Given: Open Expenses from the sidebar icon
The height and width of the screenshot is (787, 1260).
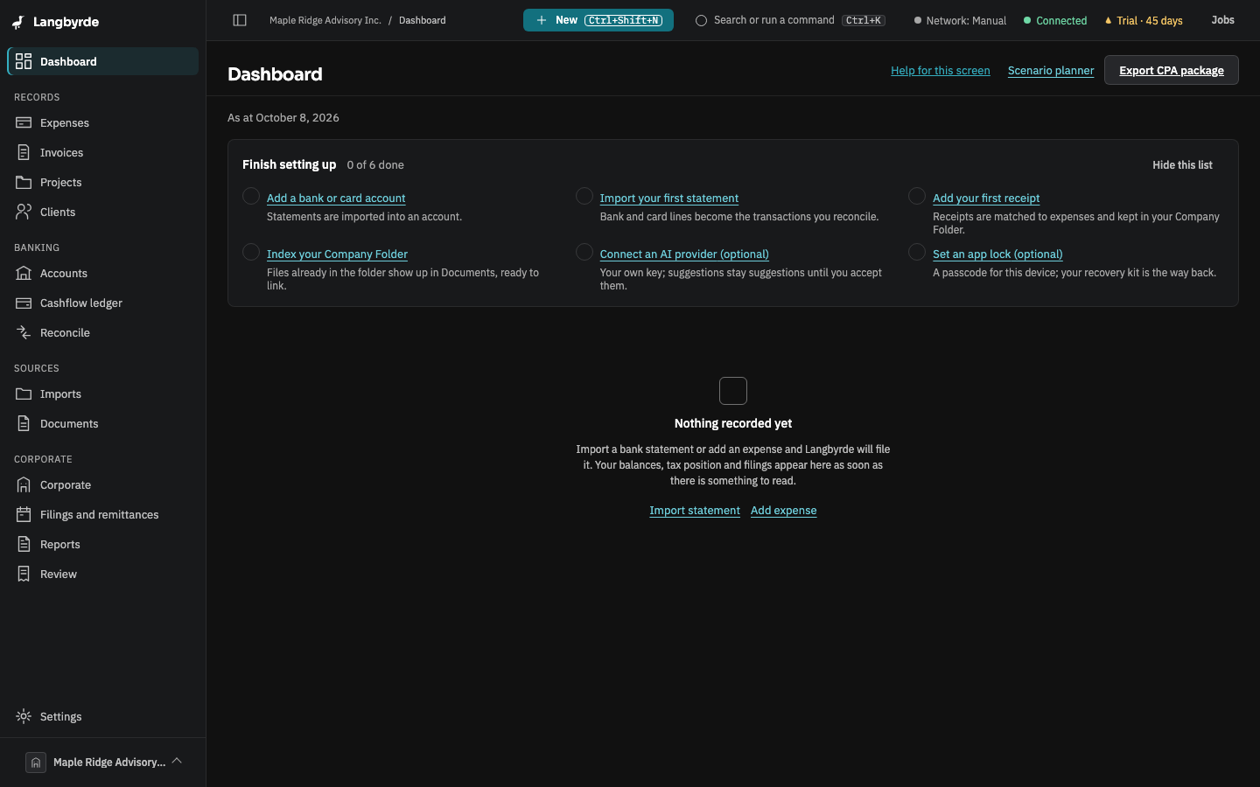Looking at the screenshot, I should tap(24, 122).
